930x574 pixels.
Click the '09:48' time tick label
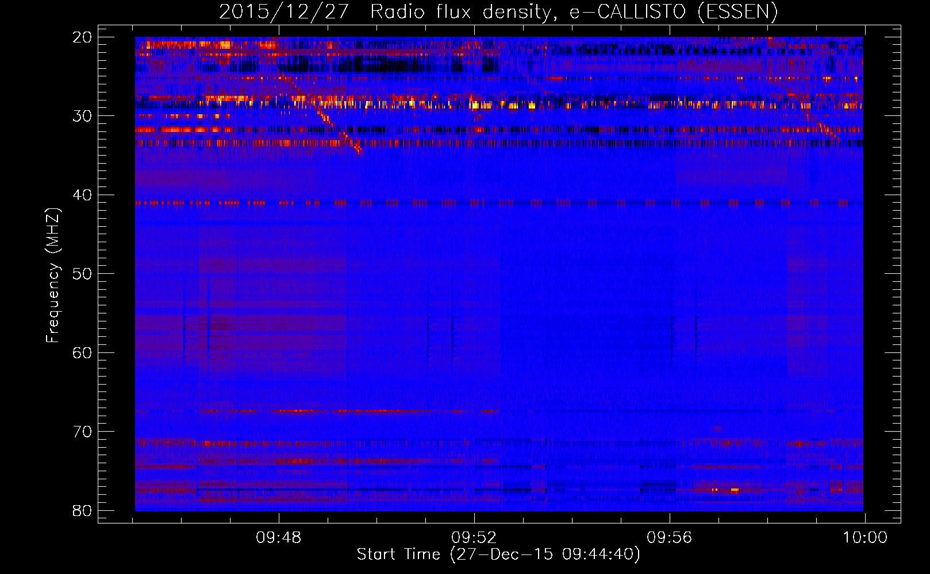[279, 538]
